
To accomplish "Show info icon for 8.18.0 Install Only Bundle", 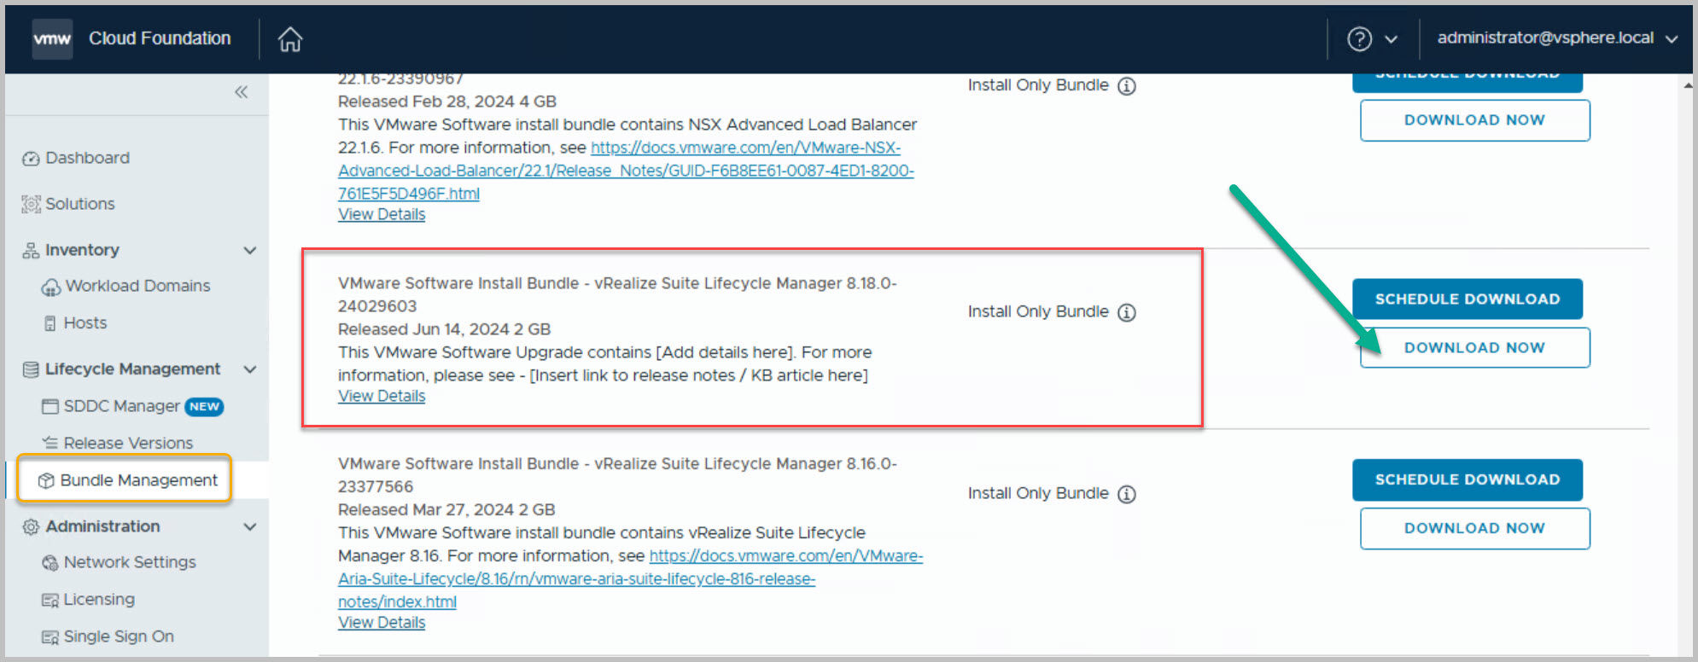I will pos(1127,312).
